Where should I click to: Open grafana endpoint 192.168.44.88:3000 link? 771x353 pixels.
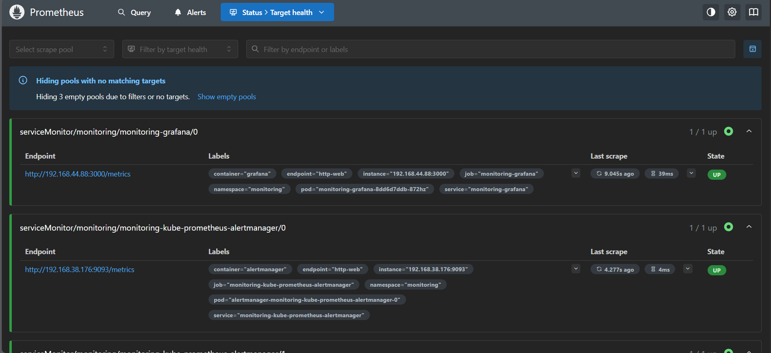click(78, 174)
